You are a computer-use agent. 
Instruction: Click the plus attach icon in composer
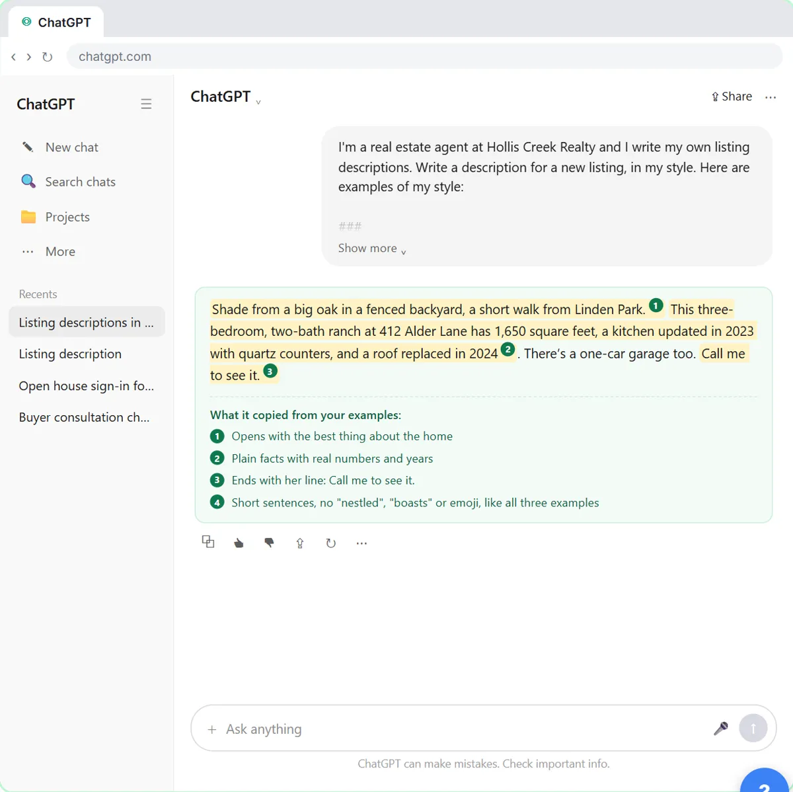click(211, 729)
